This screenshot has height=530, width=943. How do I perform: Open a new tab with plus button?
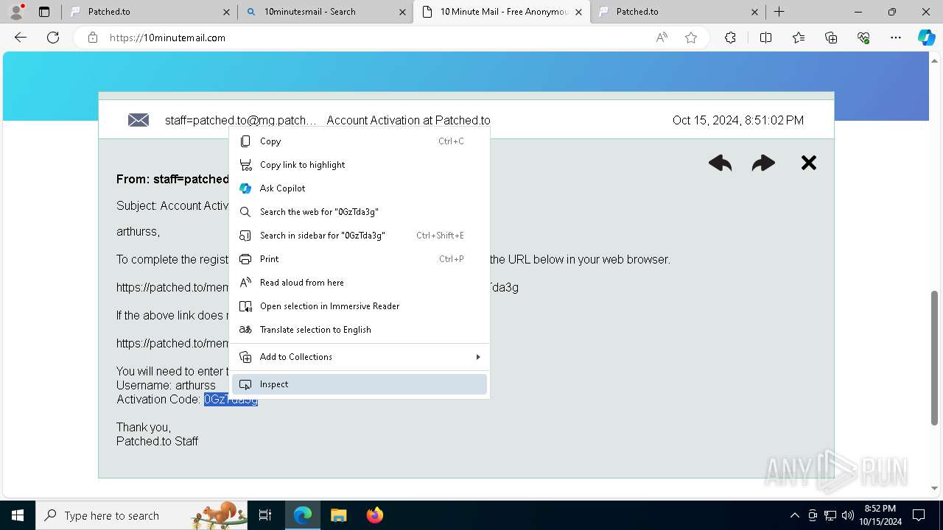pos(779,12)
